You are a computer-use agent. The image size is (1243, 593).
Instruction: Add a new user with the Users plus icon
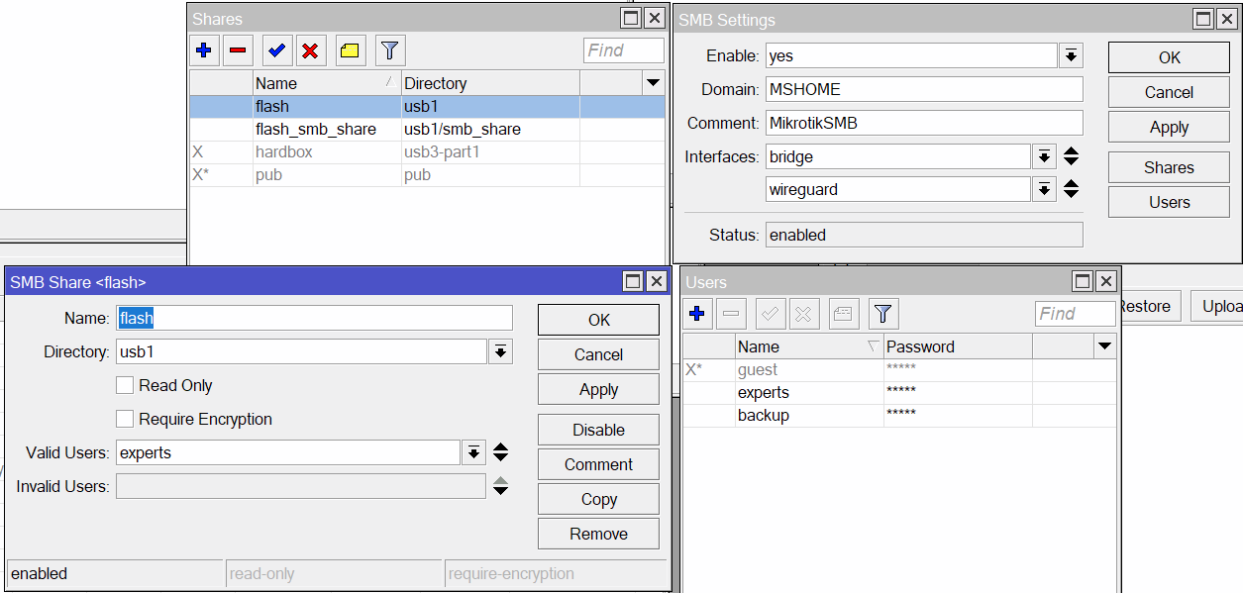(697, 314)
